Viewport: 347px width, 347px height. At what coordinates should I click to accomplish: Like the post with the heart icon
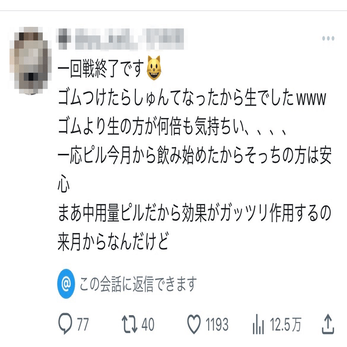coord(194,324)
